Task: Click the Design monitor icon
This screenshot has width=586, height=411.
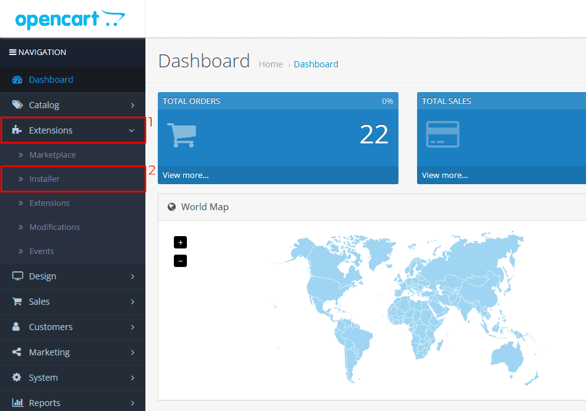Action: 17,276
